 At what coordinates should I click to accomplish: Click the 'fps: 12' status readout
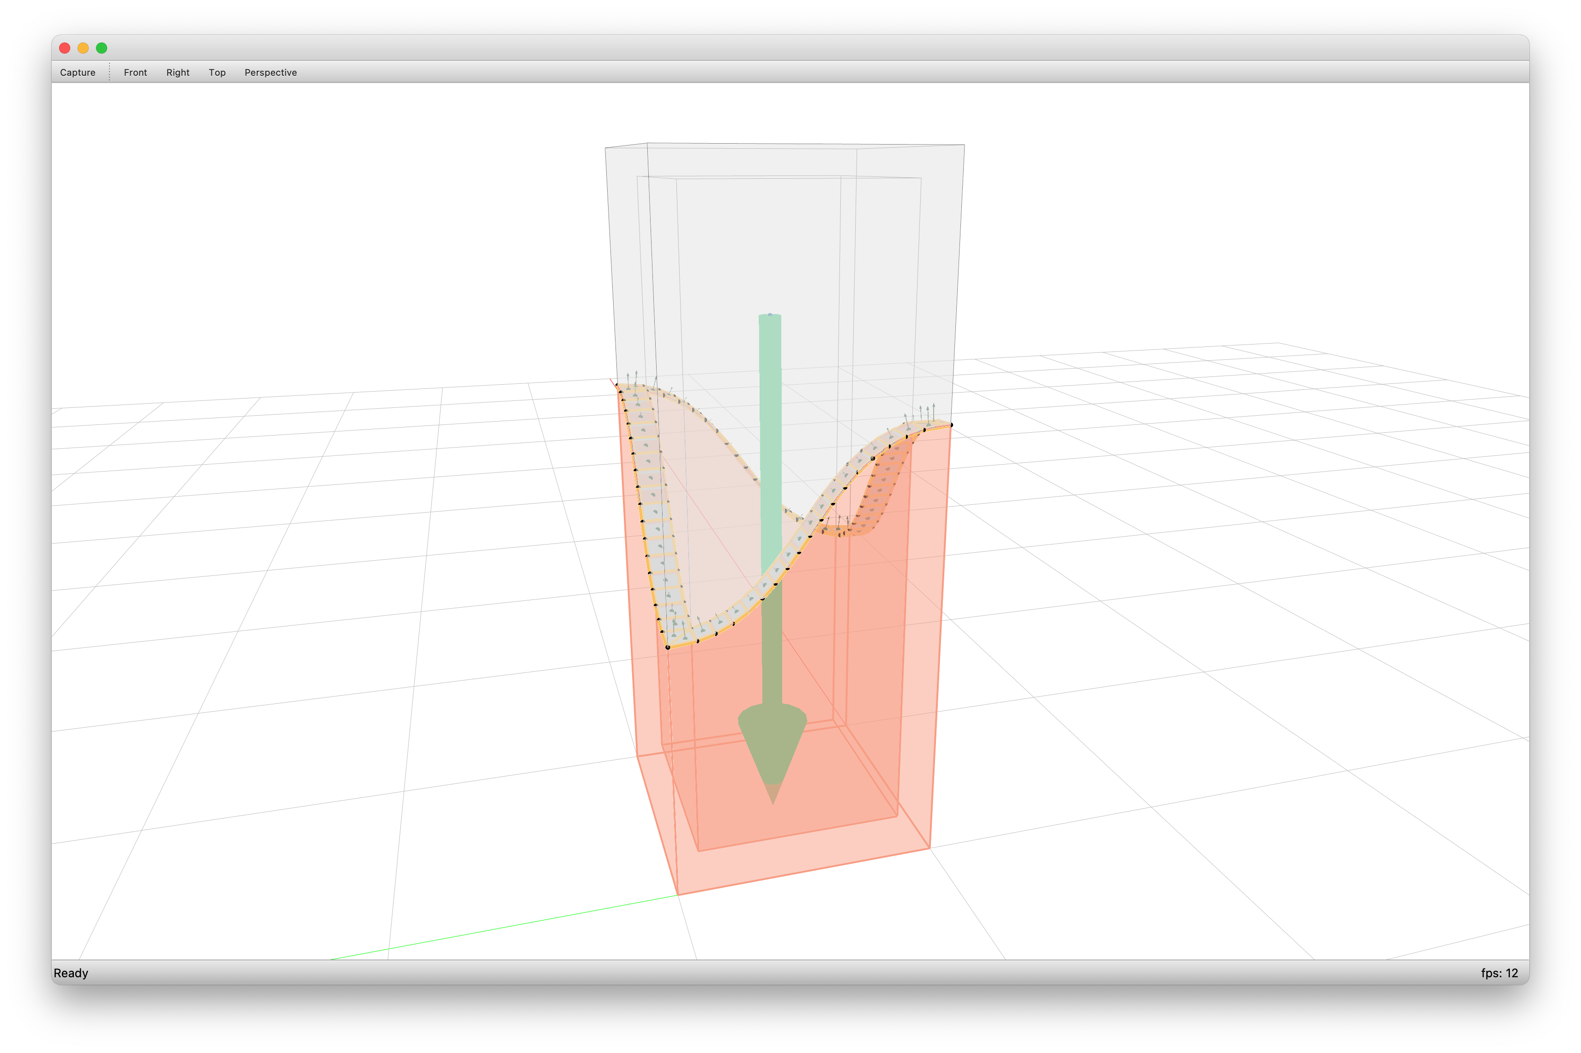click(1499, 973)
